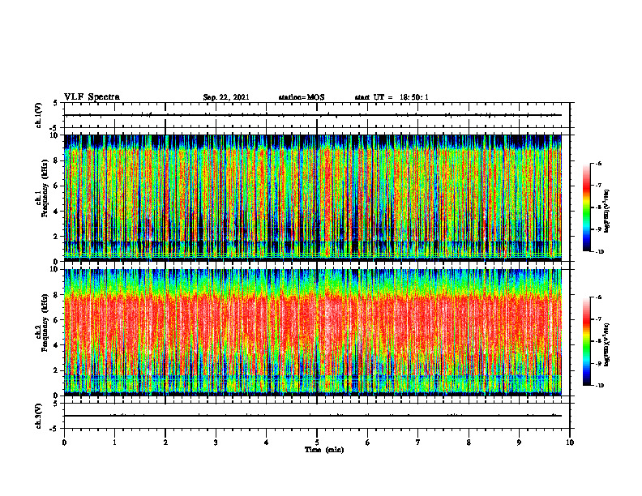Click time axis tick label "4"
The image size is (642, 496).
pyautogui.click(x=267, y=443)
